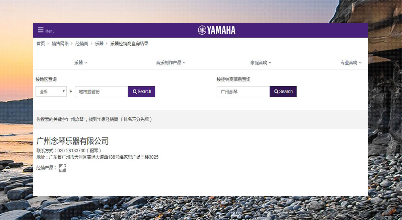Focus the 城市或省份 input field
Screen dimensions: 402x220
coord(101,92)
